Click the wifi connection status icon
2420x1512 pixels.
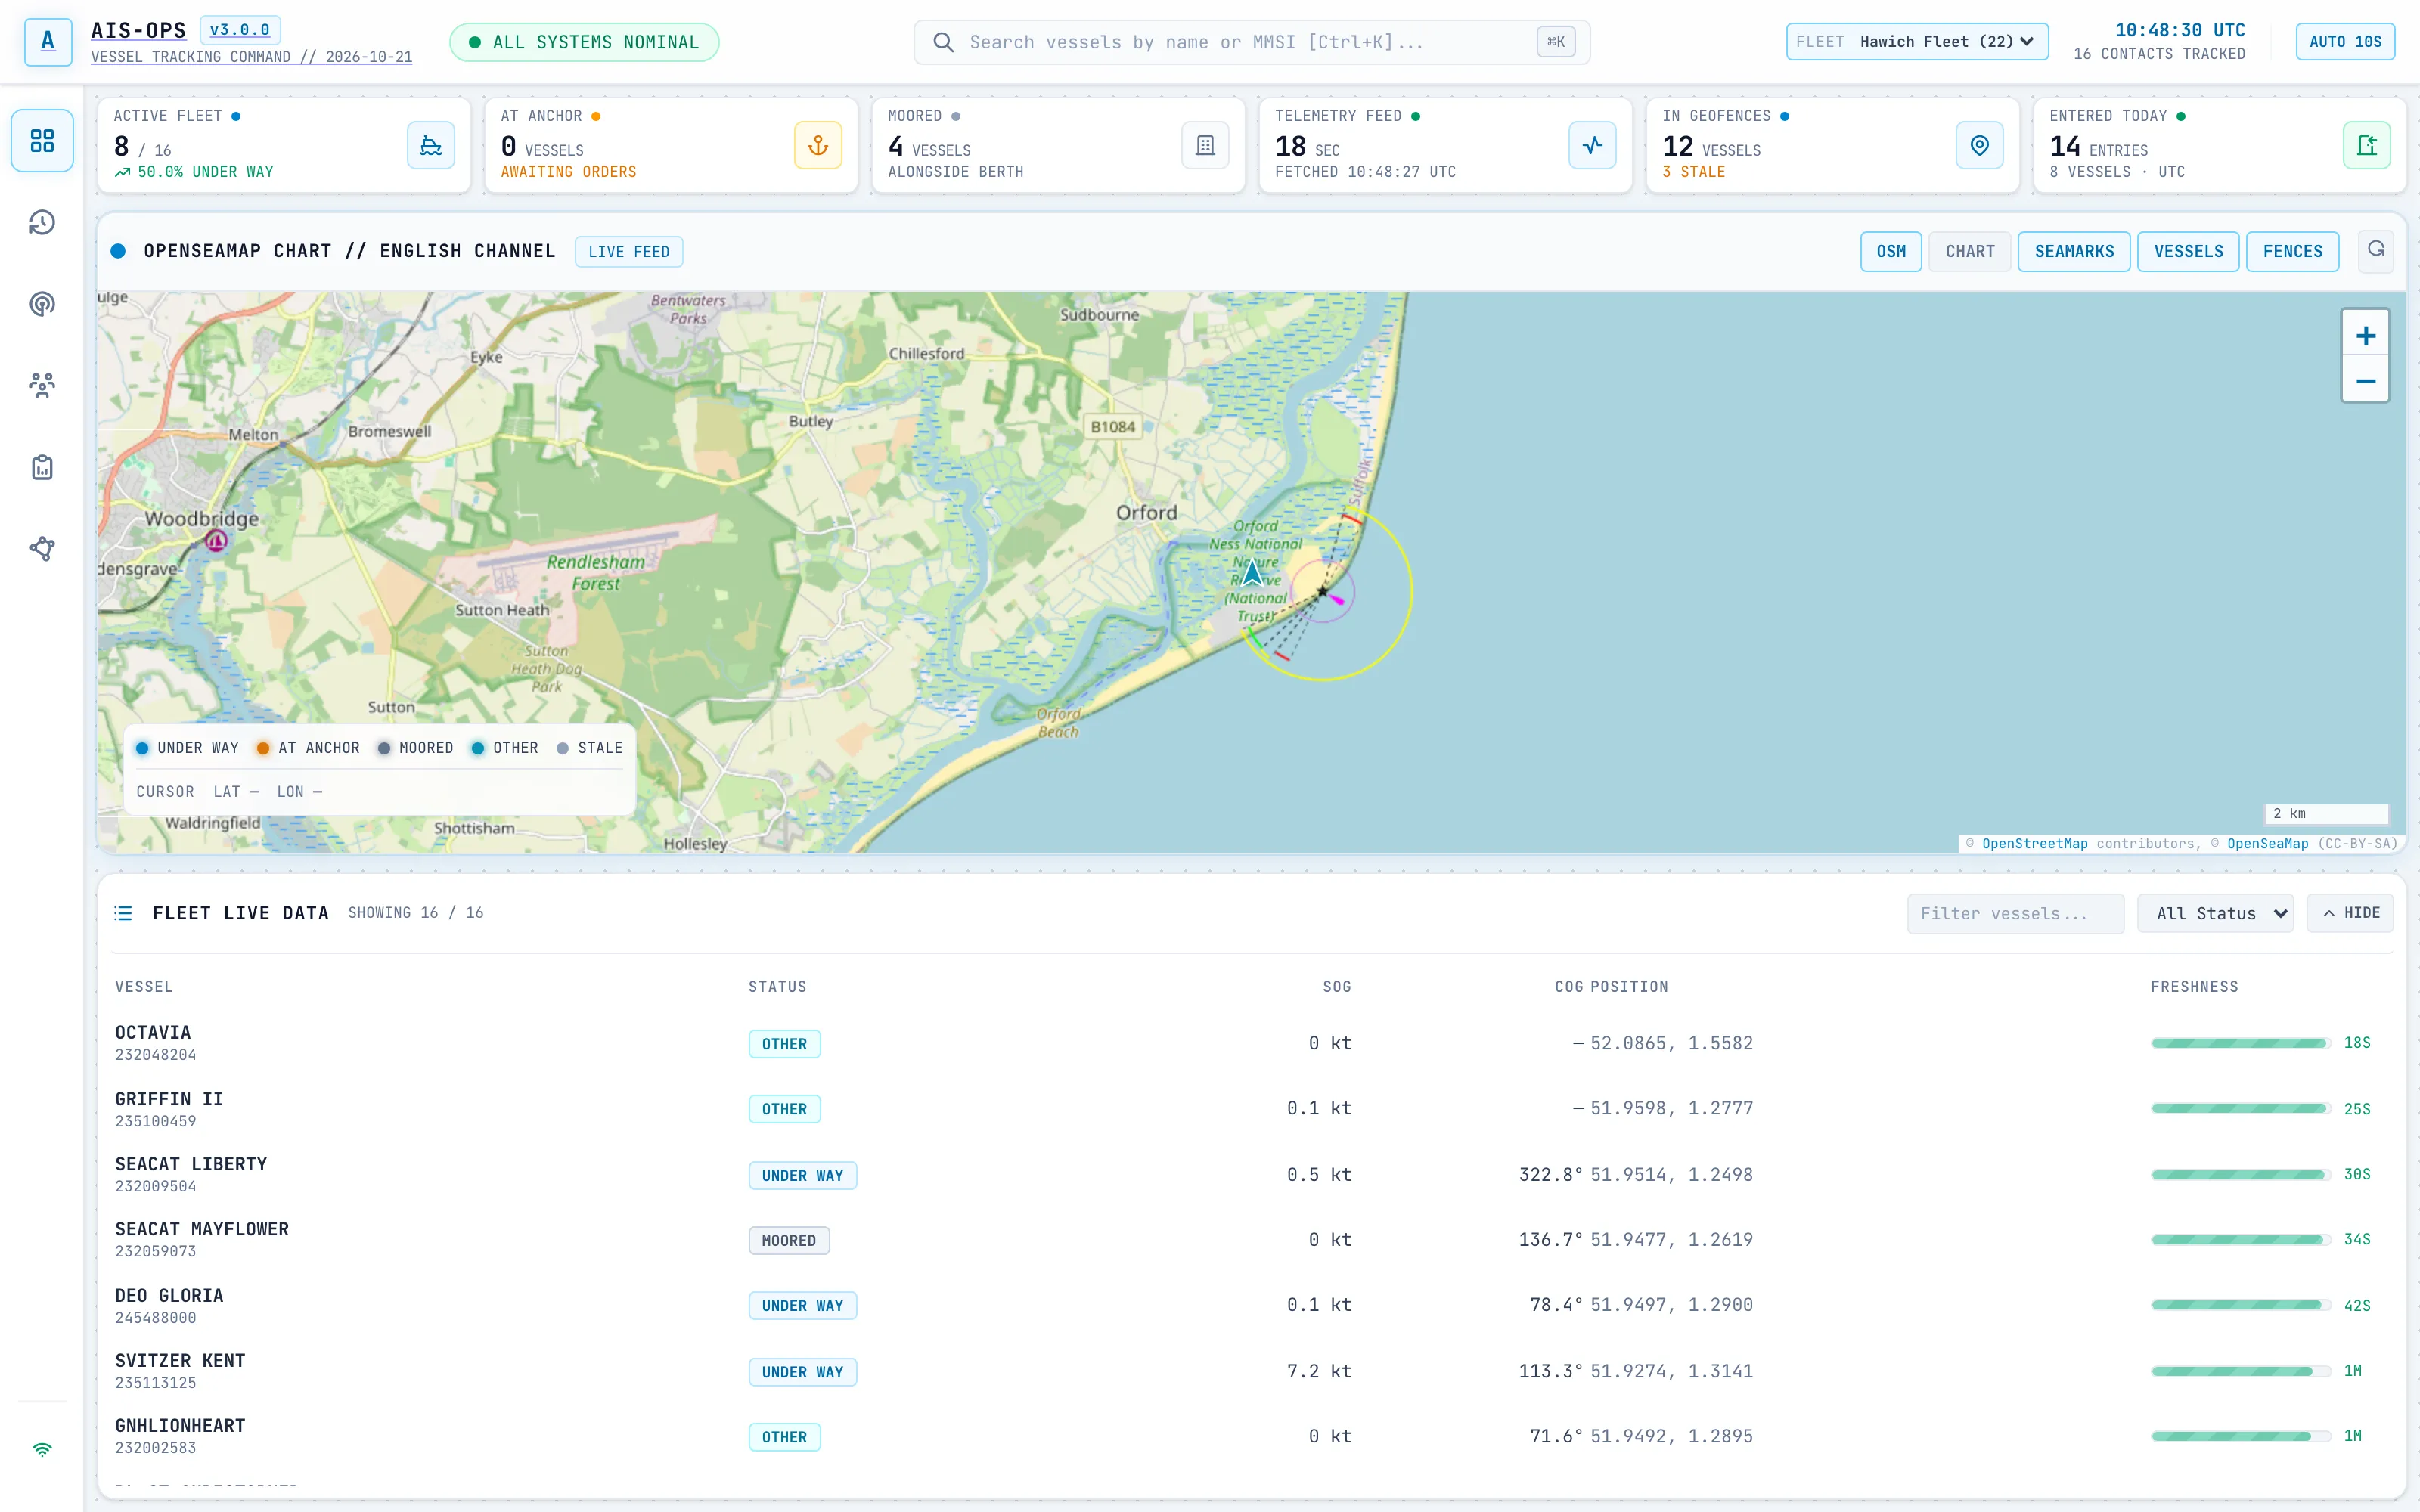point(42,1449)
